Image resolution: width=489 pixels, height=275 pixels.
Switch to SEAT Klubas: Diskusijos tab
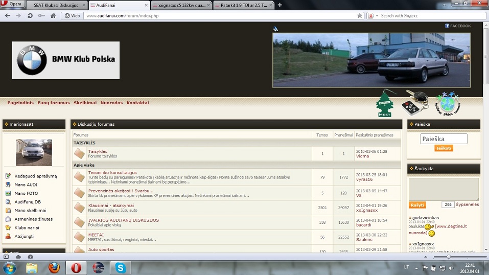point(56,5)
